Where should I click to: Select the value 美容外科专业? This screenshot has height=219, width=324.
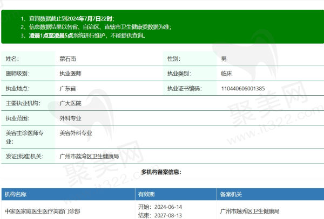[x=76, y=133]
